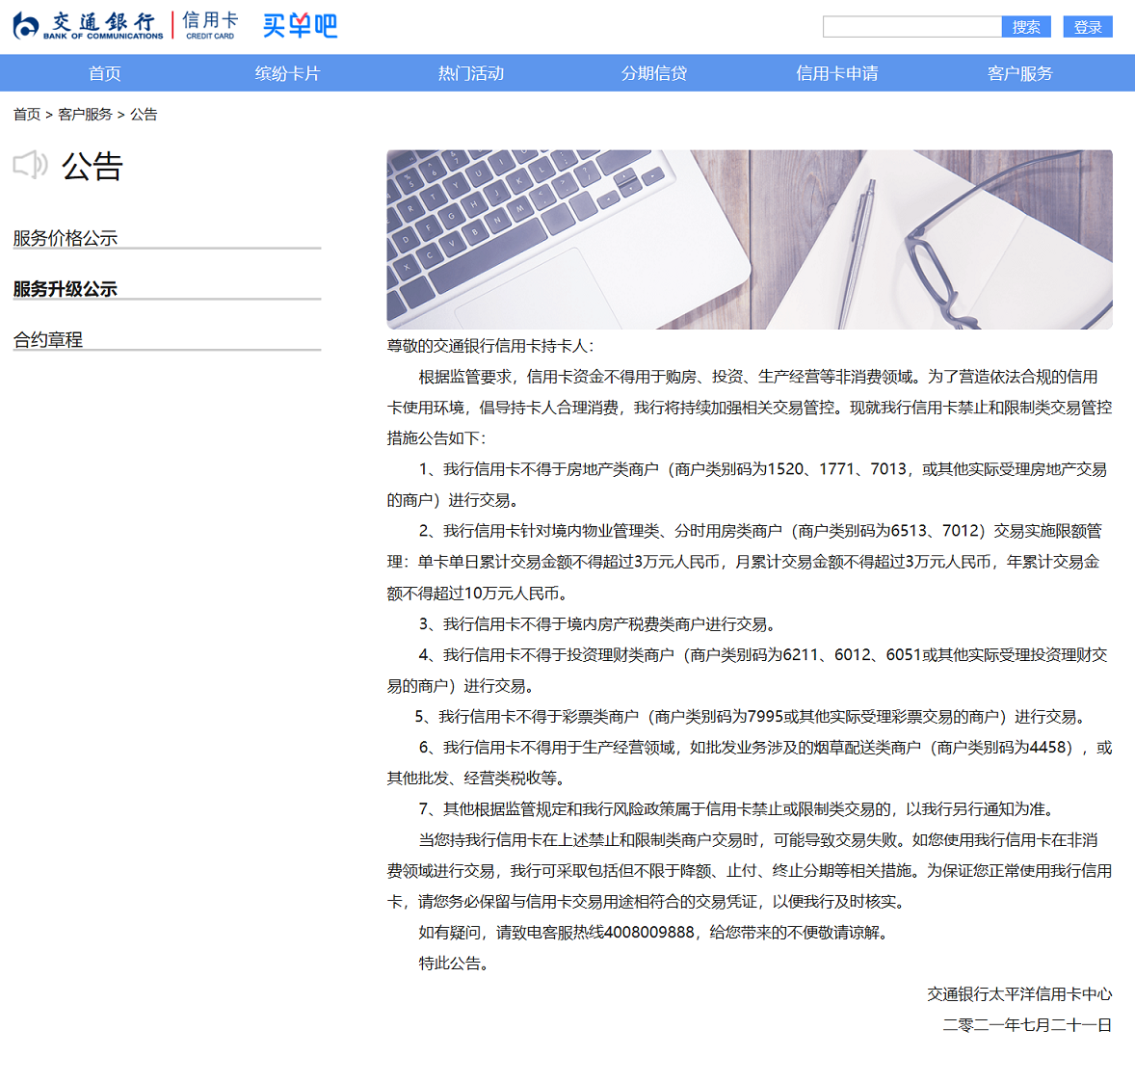
Task: Click the closing line 特此公告
Action: point(456,964)
